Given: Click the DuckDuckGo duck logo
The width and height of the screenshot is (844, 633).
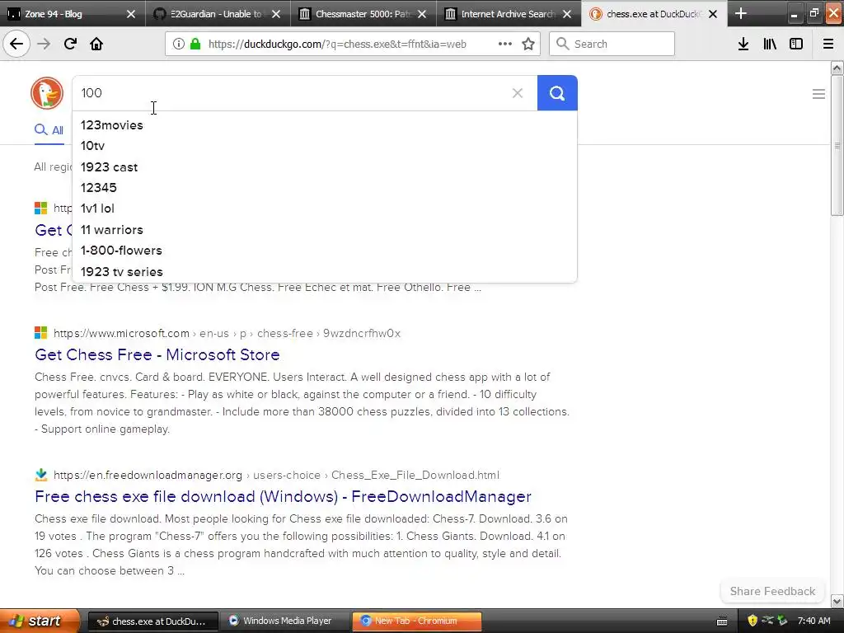Looking at the screenshot, I should 47,93.
